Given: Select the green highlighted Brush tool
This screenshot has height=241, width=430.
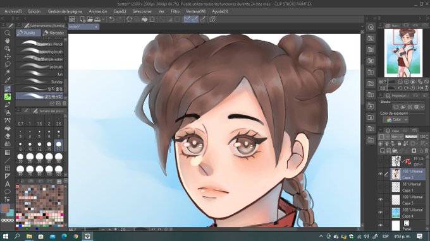Looking at the screenshot, I should coord(8,97).
